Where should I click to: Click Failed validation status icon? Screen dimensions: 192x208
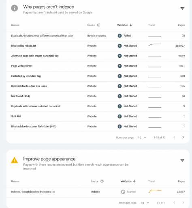tap(119, 36)
